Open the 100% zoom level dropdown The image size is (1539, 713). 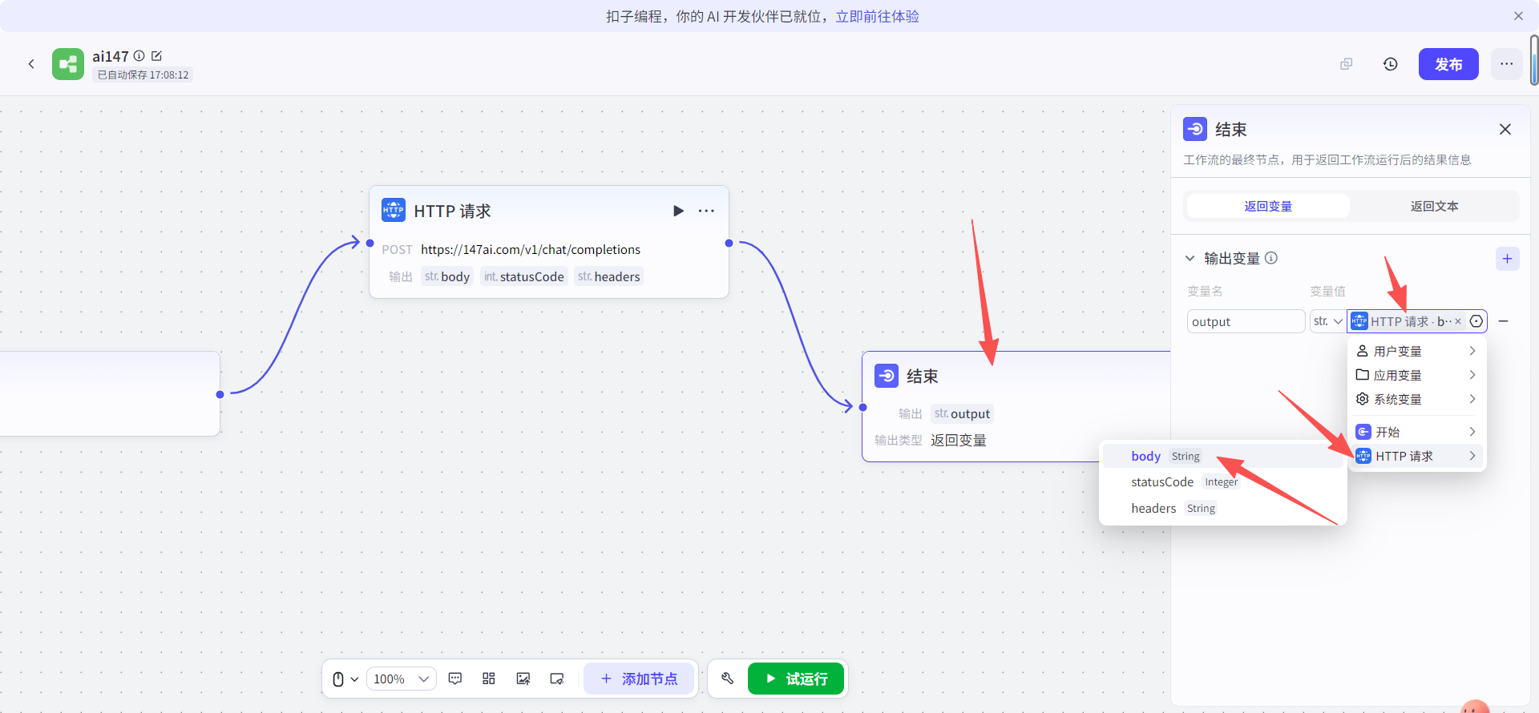point(402,679)
